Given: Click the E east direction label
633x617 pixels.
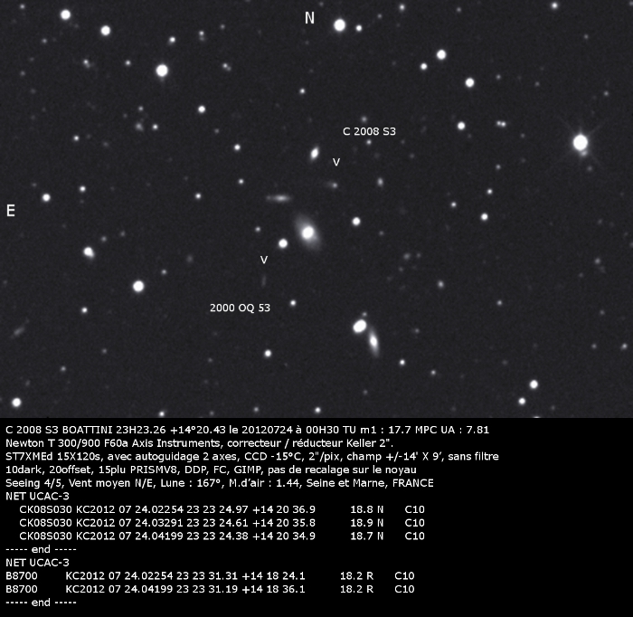Looking at the screenshot, I should 11,211.
